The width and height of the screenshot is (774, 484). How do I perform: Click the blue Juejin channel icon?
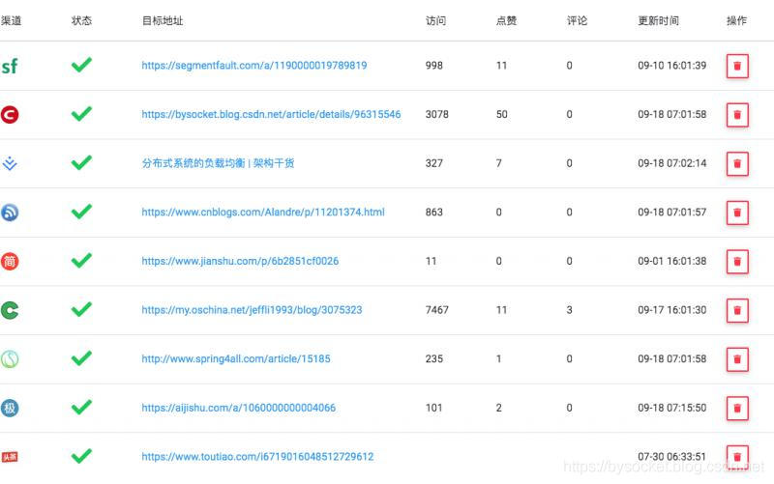[10, 163]
